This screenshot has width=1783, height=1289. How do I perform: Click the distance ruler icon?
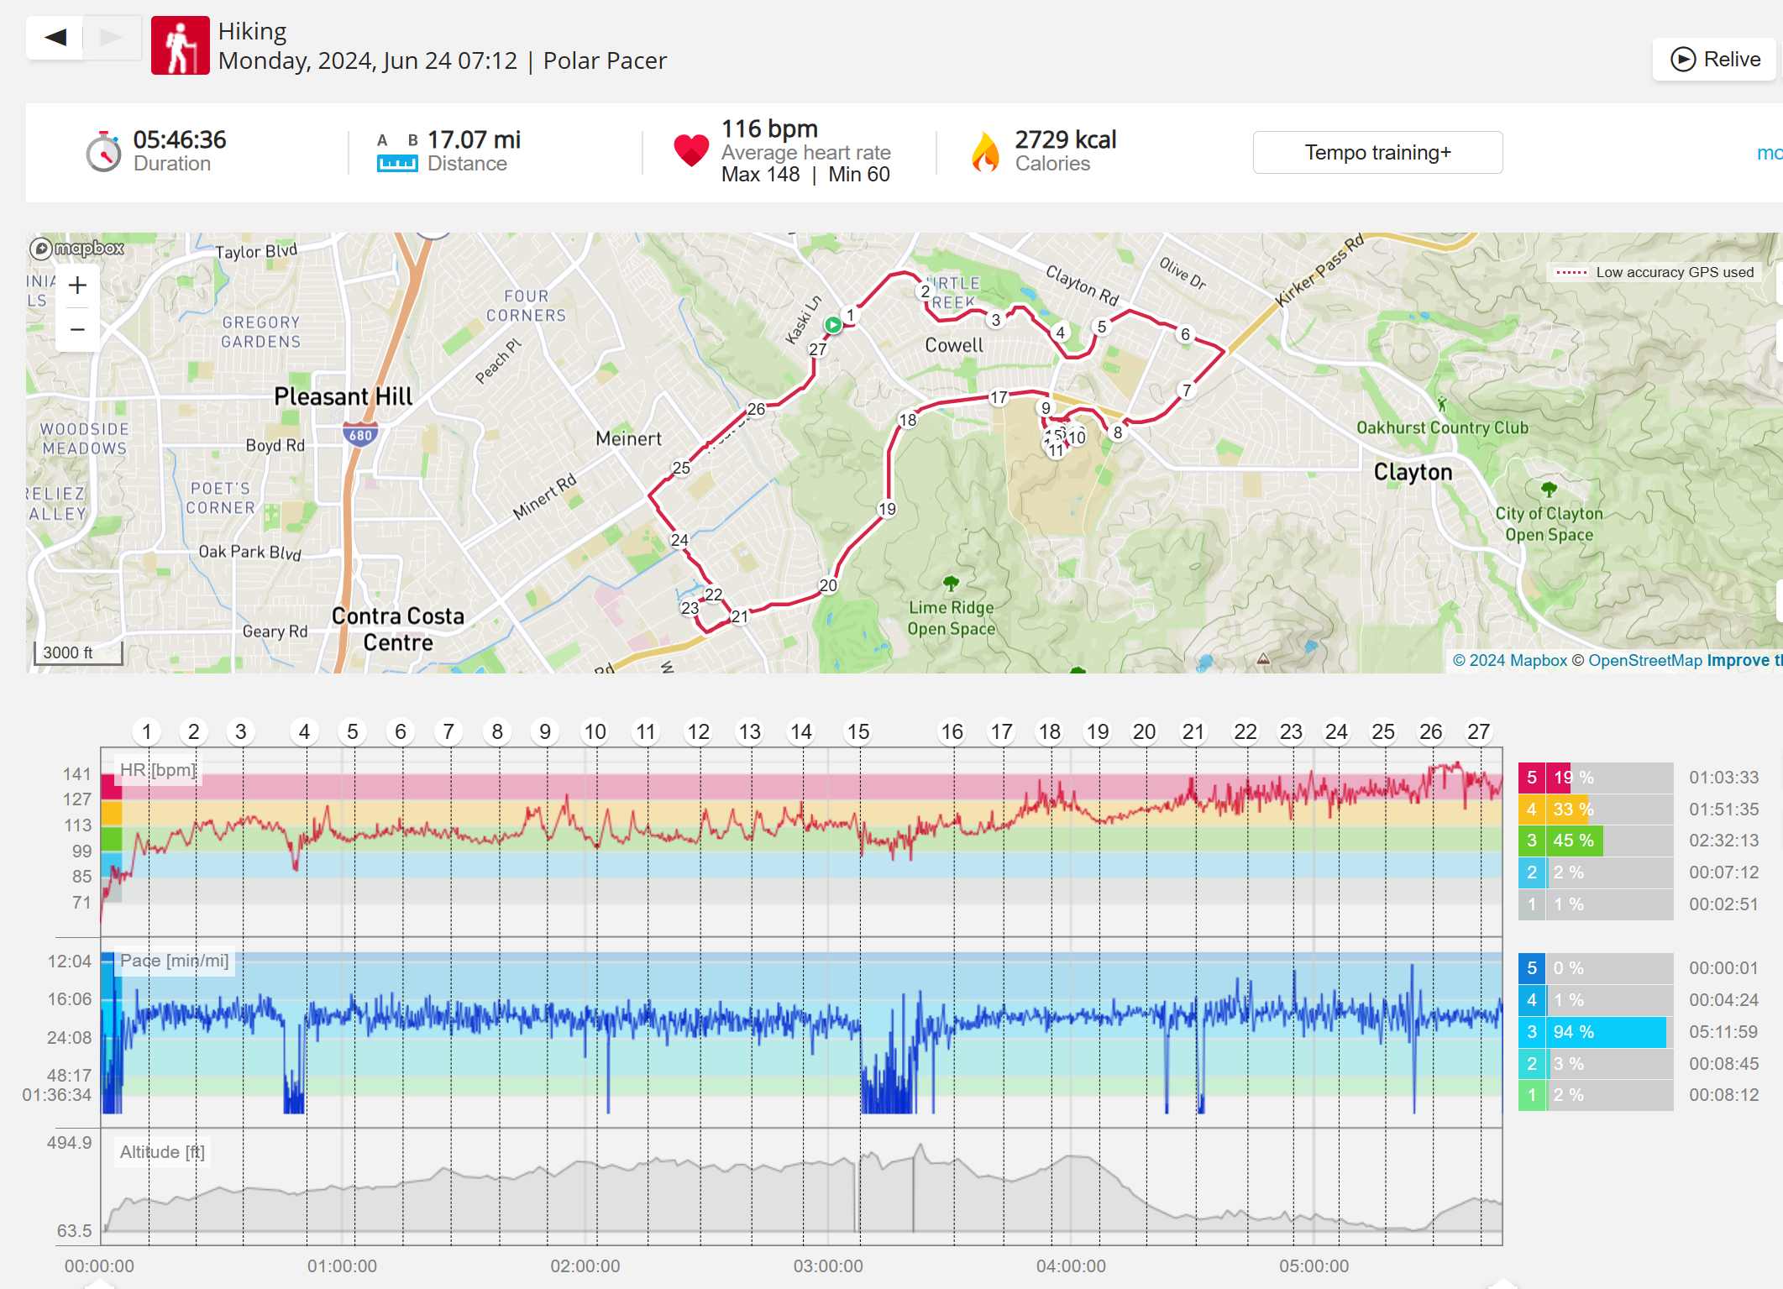pos(396,163)
